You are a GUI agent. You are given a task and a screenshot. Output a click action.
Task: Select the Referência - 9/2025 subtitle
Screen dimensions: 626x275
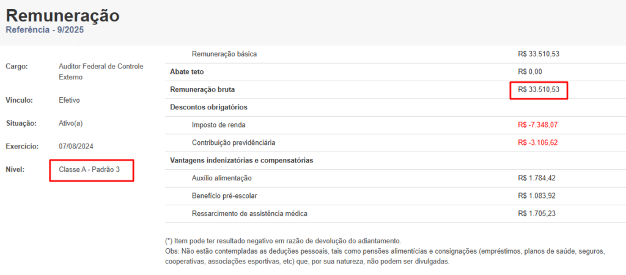point(45,29)
